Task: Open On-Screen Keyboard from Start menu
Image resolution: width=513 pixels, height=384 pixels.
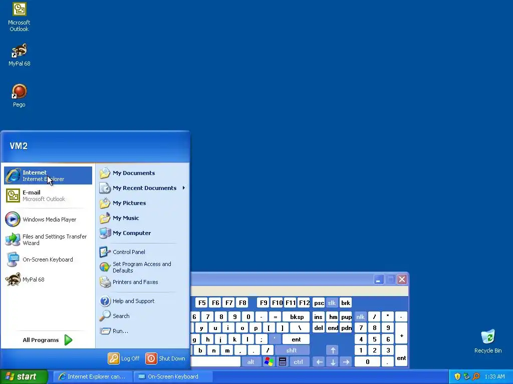Action: (48, 259)
